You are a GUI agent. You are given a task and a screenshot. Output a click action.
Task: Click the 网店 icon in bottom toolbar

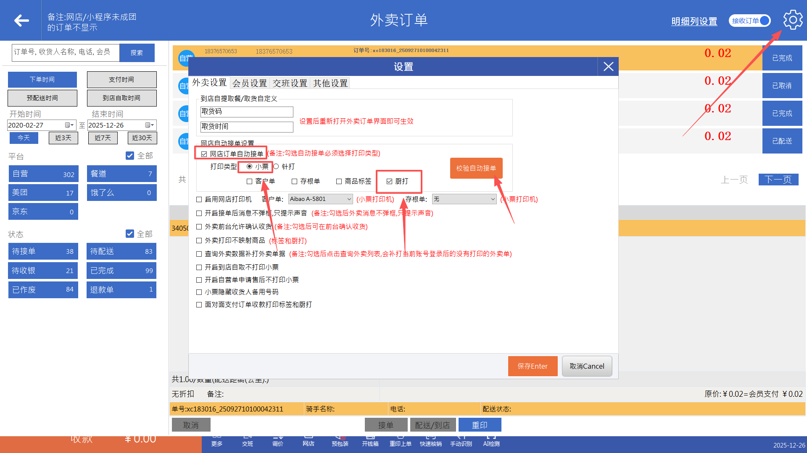click(308, 441)
